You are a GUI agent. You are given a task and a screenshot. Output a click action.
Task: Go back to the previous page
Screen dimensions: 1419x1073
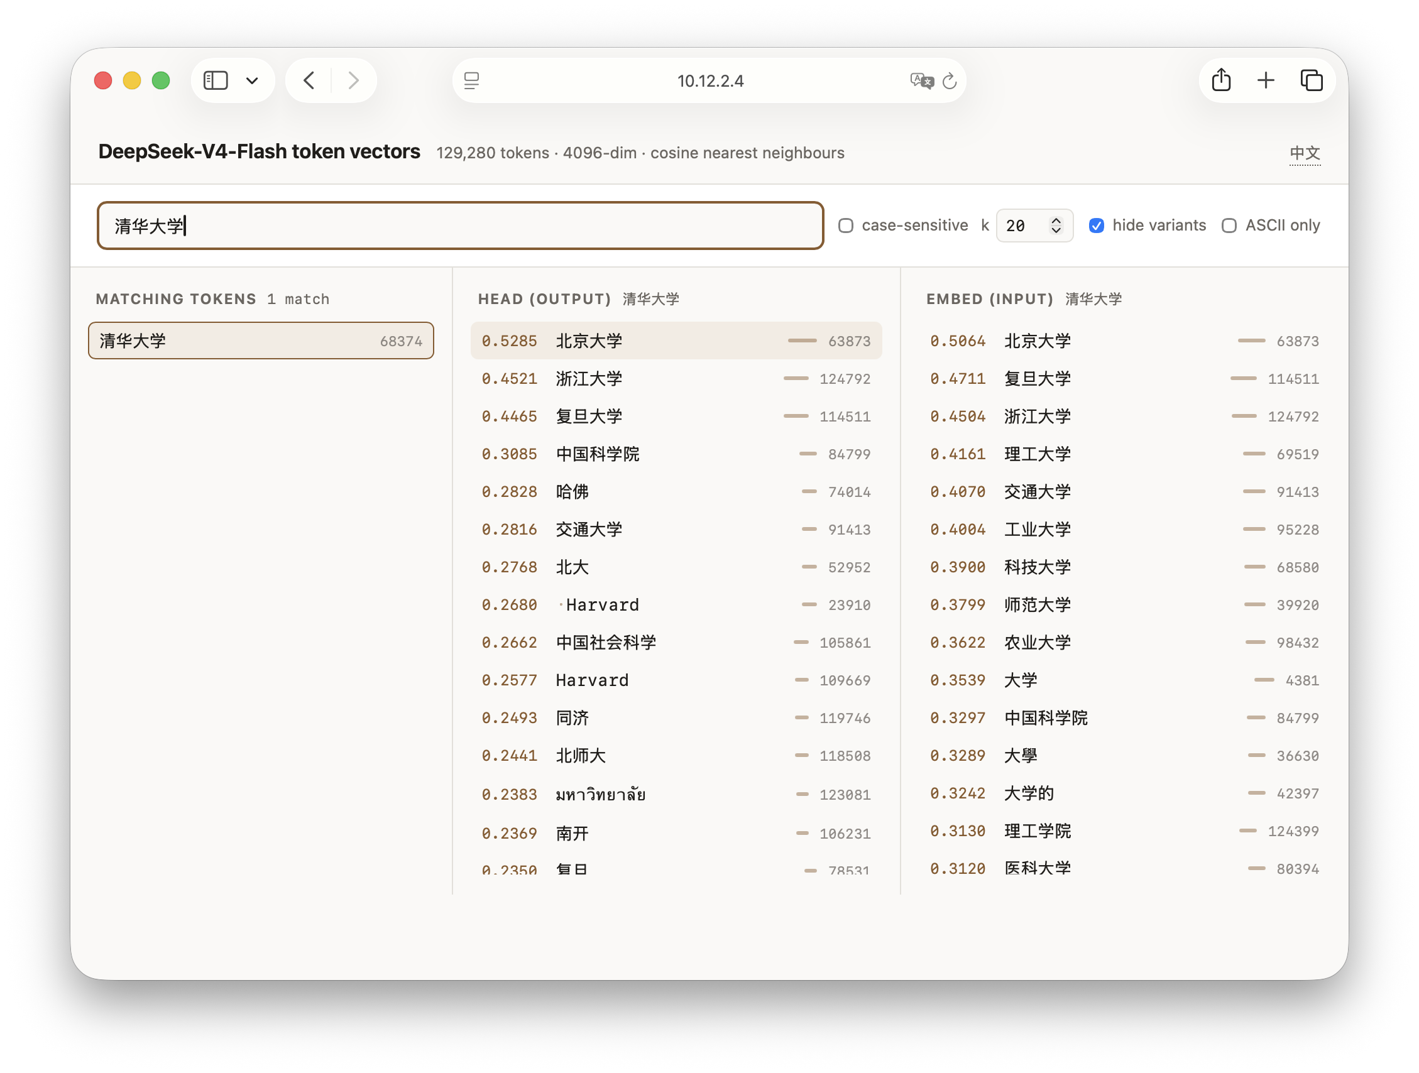coord(309,81)
